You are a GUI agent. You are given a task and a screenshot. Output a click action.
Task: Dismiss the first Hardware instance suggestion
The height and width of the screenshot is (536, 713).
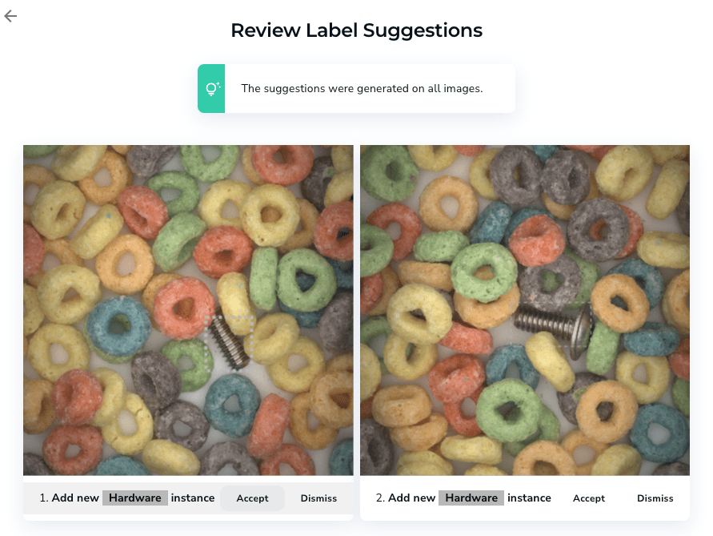[318, 498]
